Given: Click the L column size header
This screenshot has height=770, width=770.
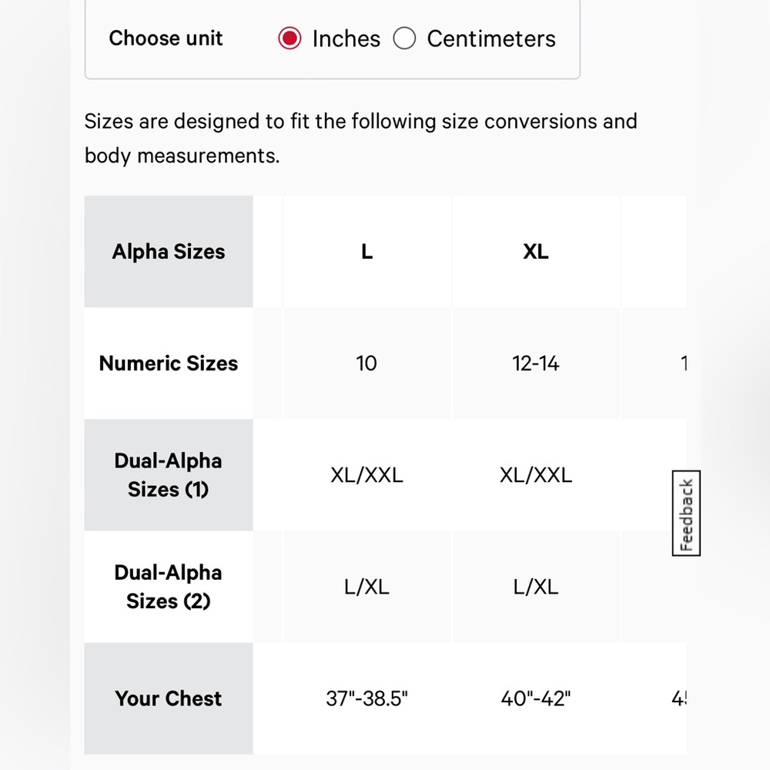Looking at the screenshot, I should [367, 252].
